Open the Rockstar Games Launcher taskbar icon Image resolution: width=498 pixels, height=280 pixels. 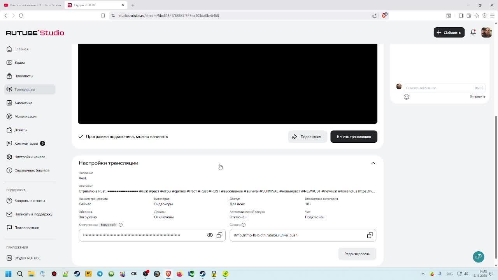point(88,274)
